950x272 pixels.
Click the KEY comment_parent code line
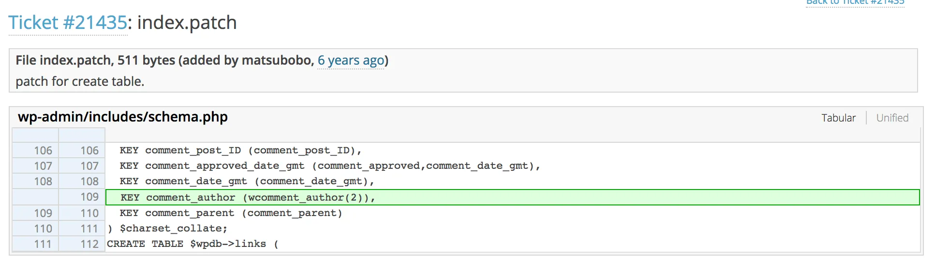(x=231, y=213)
